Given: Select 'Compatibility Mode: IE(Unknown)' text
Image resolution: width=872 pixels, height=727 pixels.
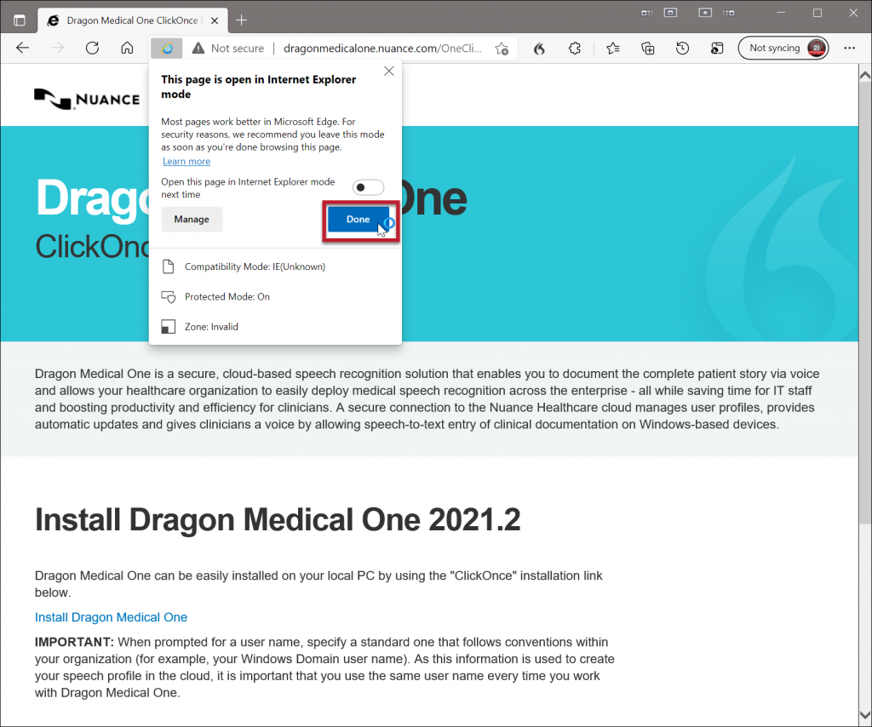Looking at the screenshot, I should pyautogui.click(x=255, y=266).
